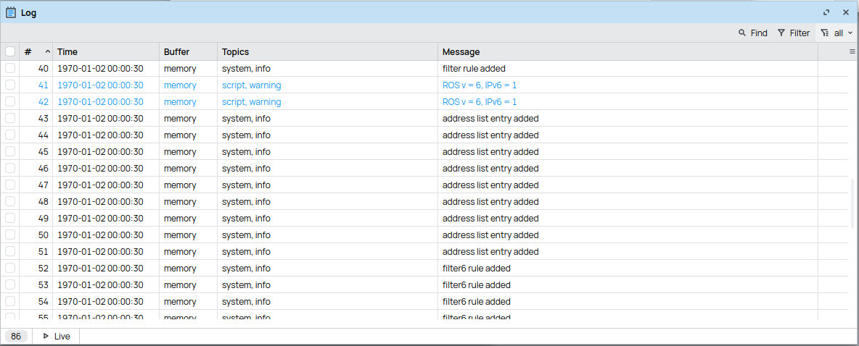
Task: Click the Filter funnel icon
Action: click(x=781, y=33)
